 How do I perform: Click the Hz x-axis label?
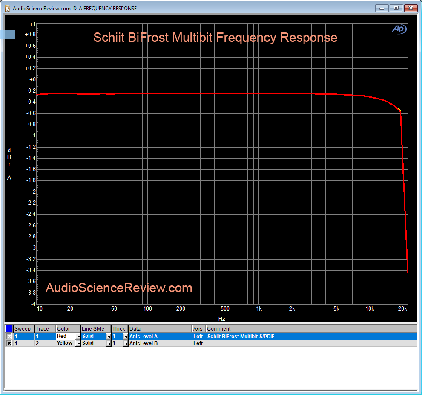[x=222, y=318]
